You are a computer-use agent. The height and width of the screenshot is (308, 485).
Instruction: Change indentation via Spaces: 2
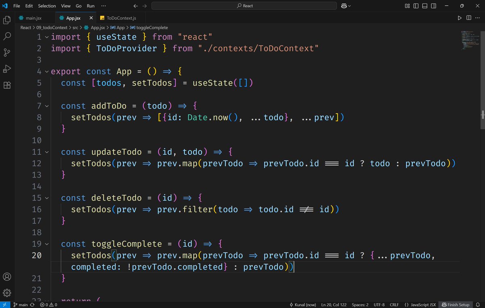coord(360,304)
